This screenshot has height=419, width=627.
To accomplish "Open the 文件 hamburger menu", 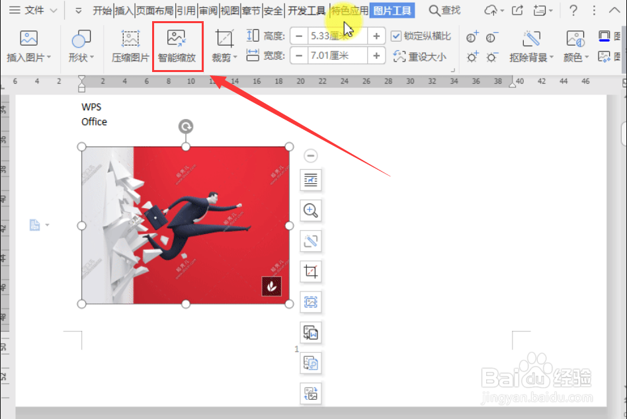I will [x=15, y=11].
